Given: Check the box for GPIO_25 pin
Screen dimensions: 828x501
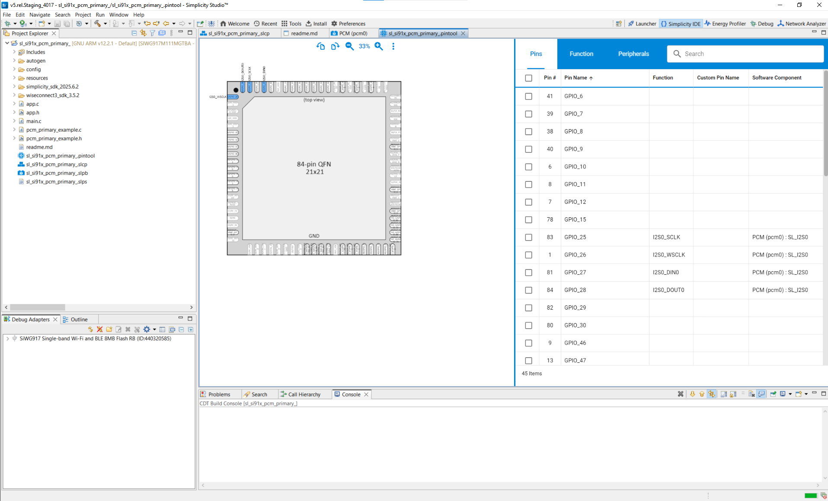Looking at the screenshot, I should click(528, 238).
